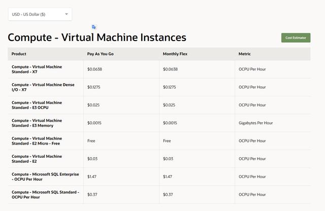Select the Virtual Machine Standard - E2 product
This screenshot has width=325, height=211.
coord(37,158)
